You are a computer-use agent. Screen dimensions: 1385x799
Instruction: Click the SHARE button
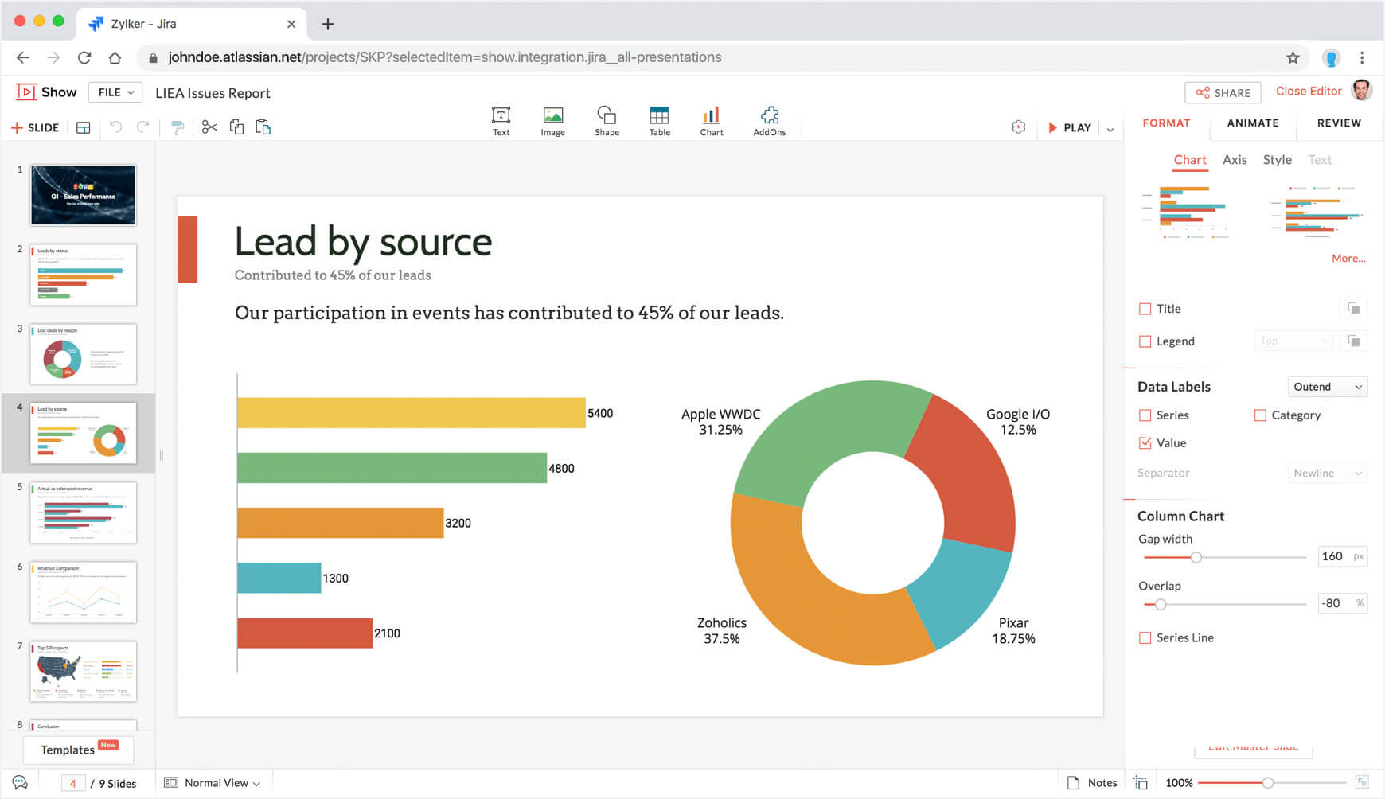click(x=1223, y=93)
